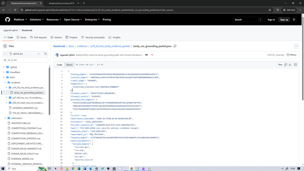
Task: Open new browser tab
Action: (84, 3)
